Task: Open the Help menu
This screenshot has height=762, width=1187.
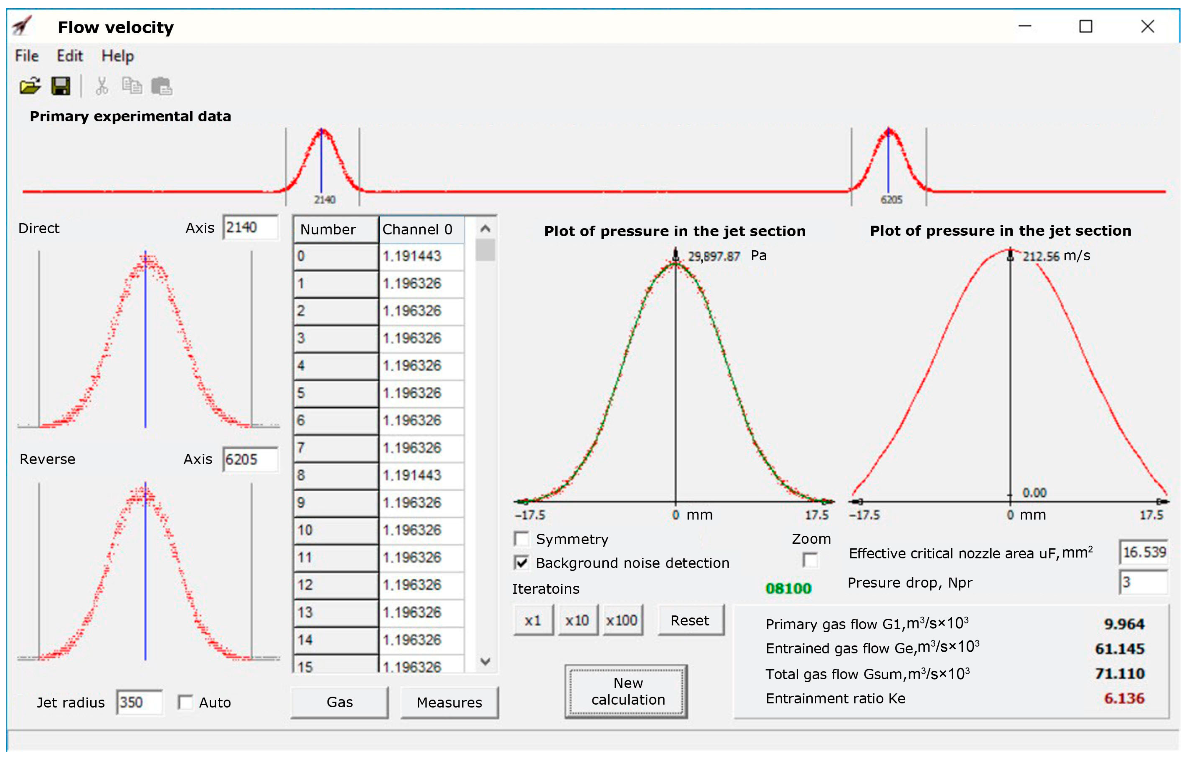Action: pos(117,56)
